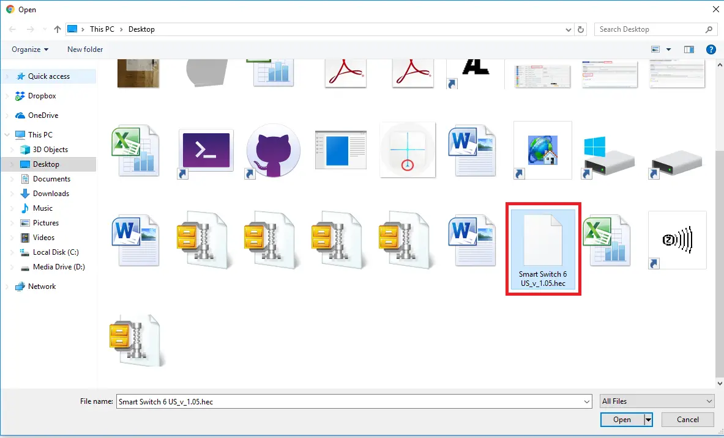This screenshot has height=438, width=724.
Task: Open Pictures folder in sidebar
Action: coord(46,223)
